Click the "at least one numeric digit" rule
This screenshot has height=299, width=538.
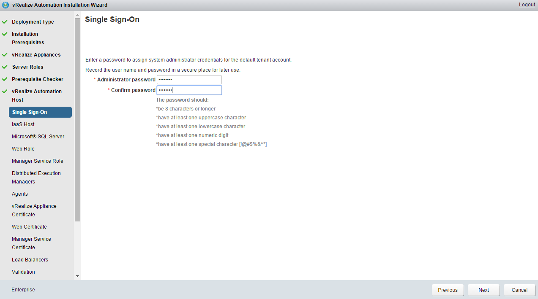[x=192, y=135]
